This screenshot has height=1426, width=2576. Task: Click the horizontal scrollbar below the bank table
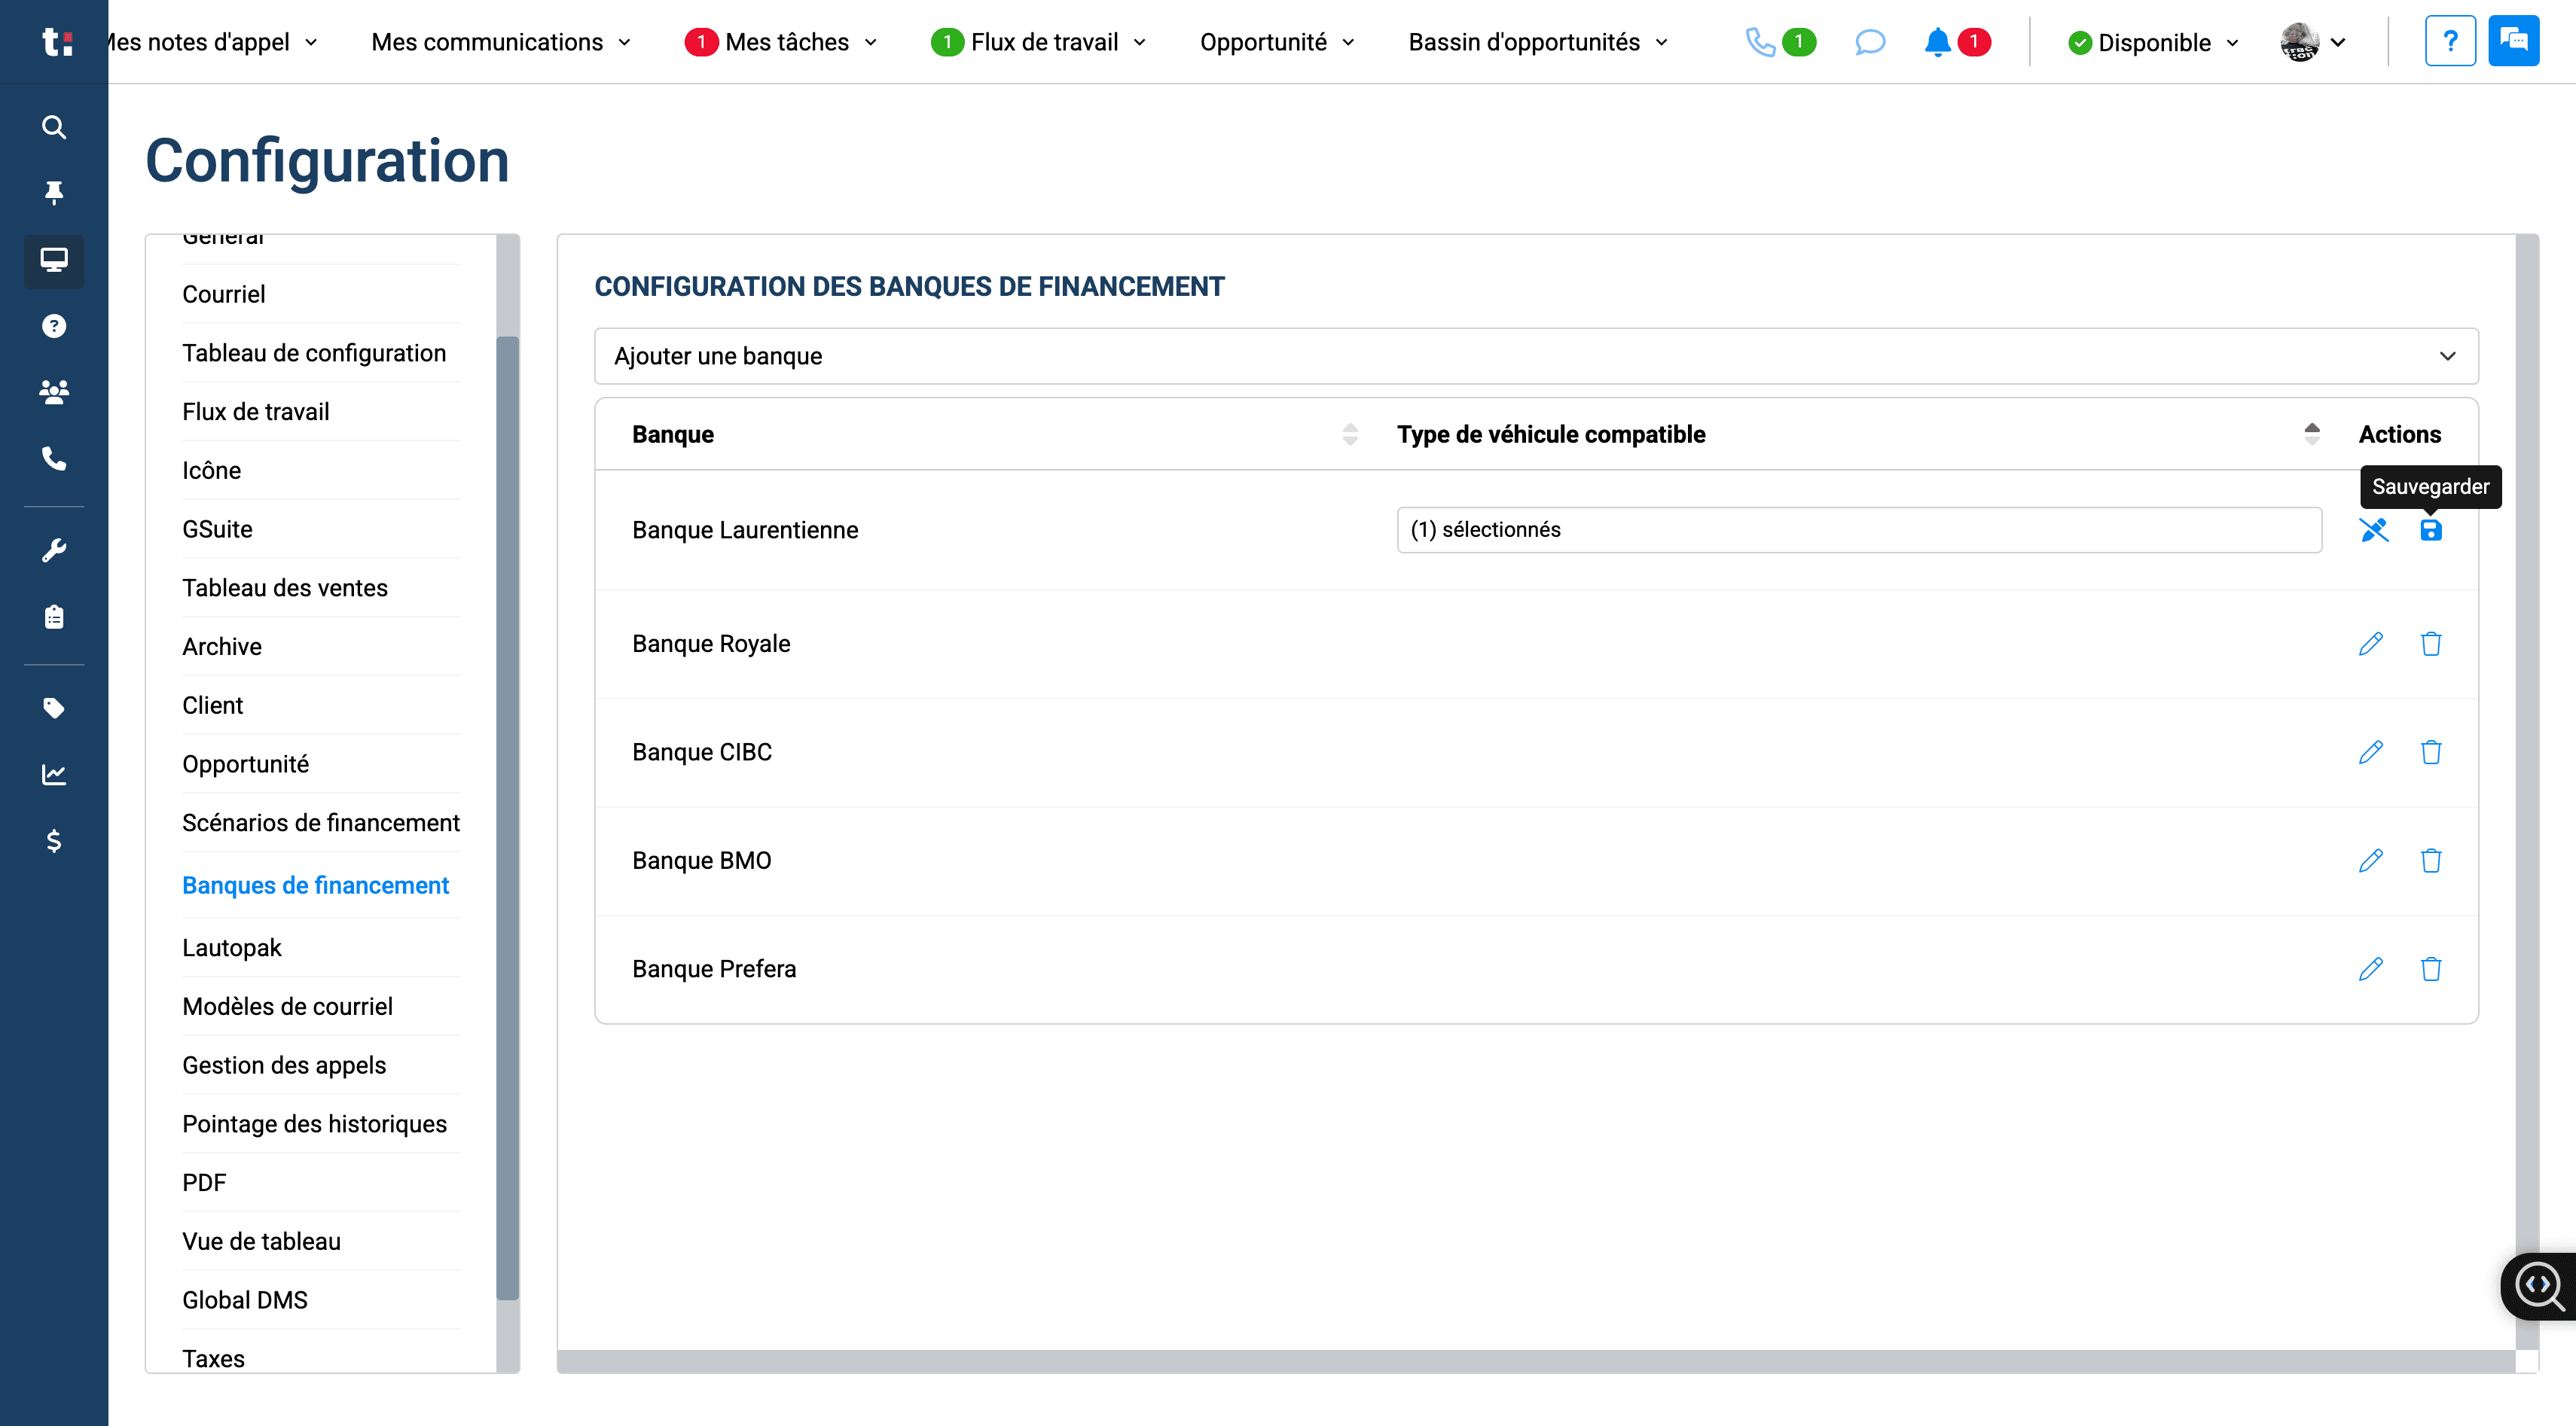pos(1536,1361)
